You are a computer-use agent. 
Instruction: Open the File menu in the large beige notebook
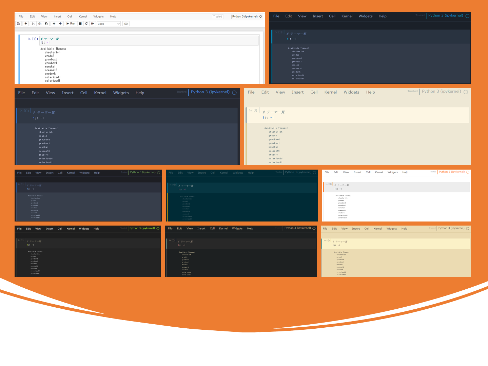pos(251,92)
